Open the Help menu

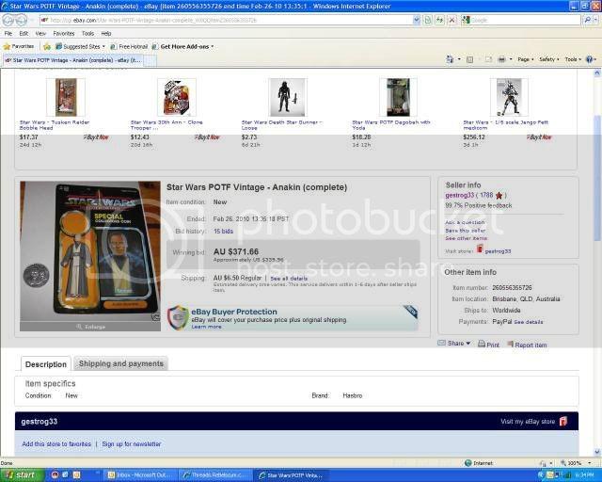pyautogui.click(x=106, y=34)
